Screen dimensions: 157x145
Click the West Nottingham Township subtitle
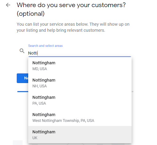pos(63,121)
